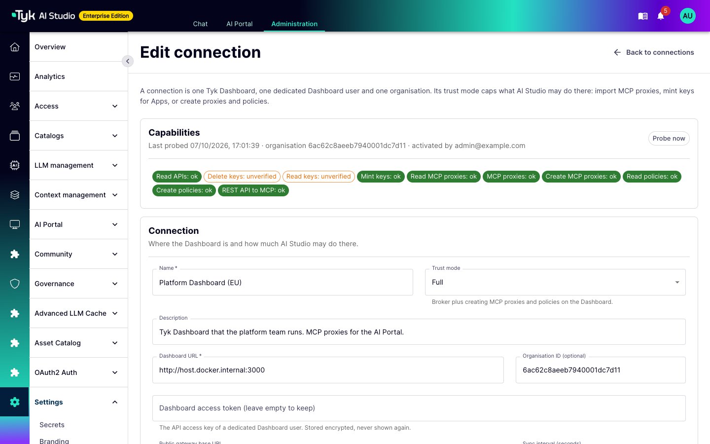Click the Asset Catalog puzzle icon
This screenshot has width=710, height=444.
pos(15,343)
